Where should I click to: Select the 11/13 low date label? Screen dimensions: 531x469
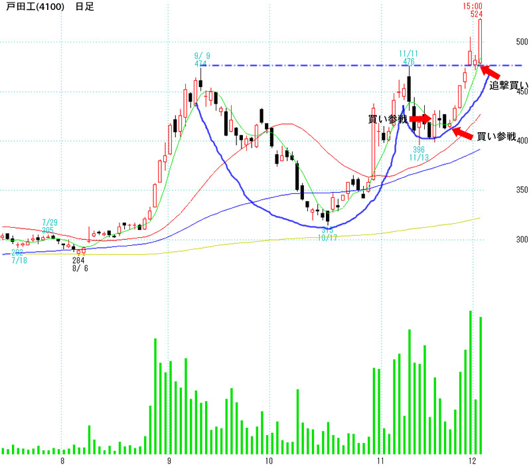[x=419, y=157]
